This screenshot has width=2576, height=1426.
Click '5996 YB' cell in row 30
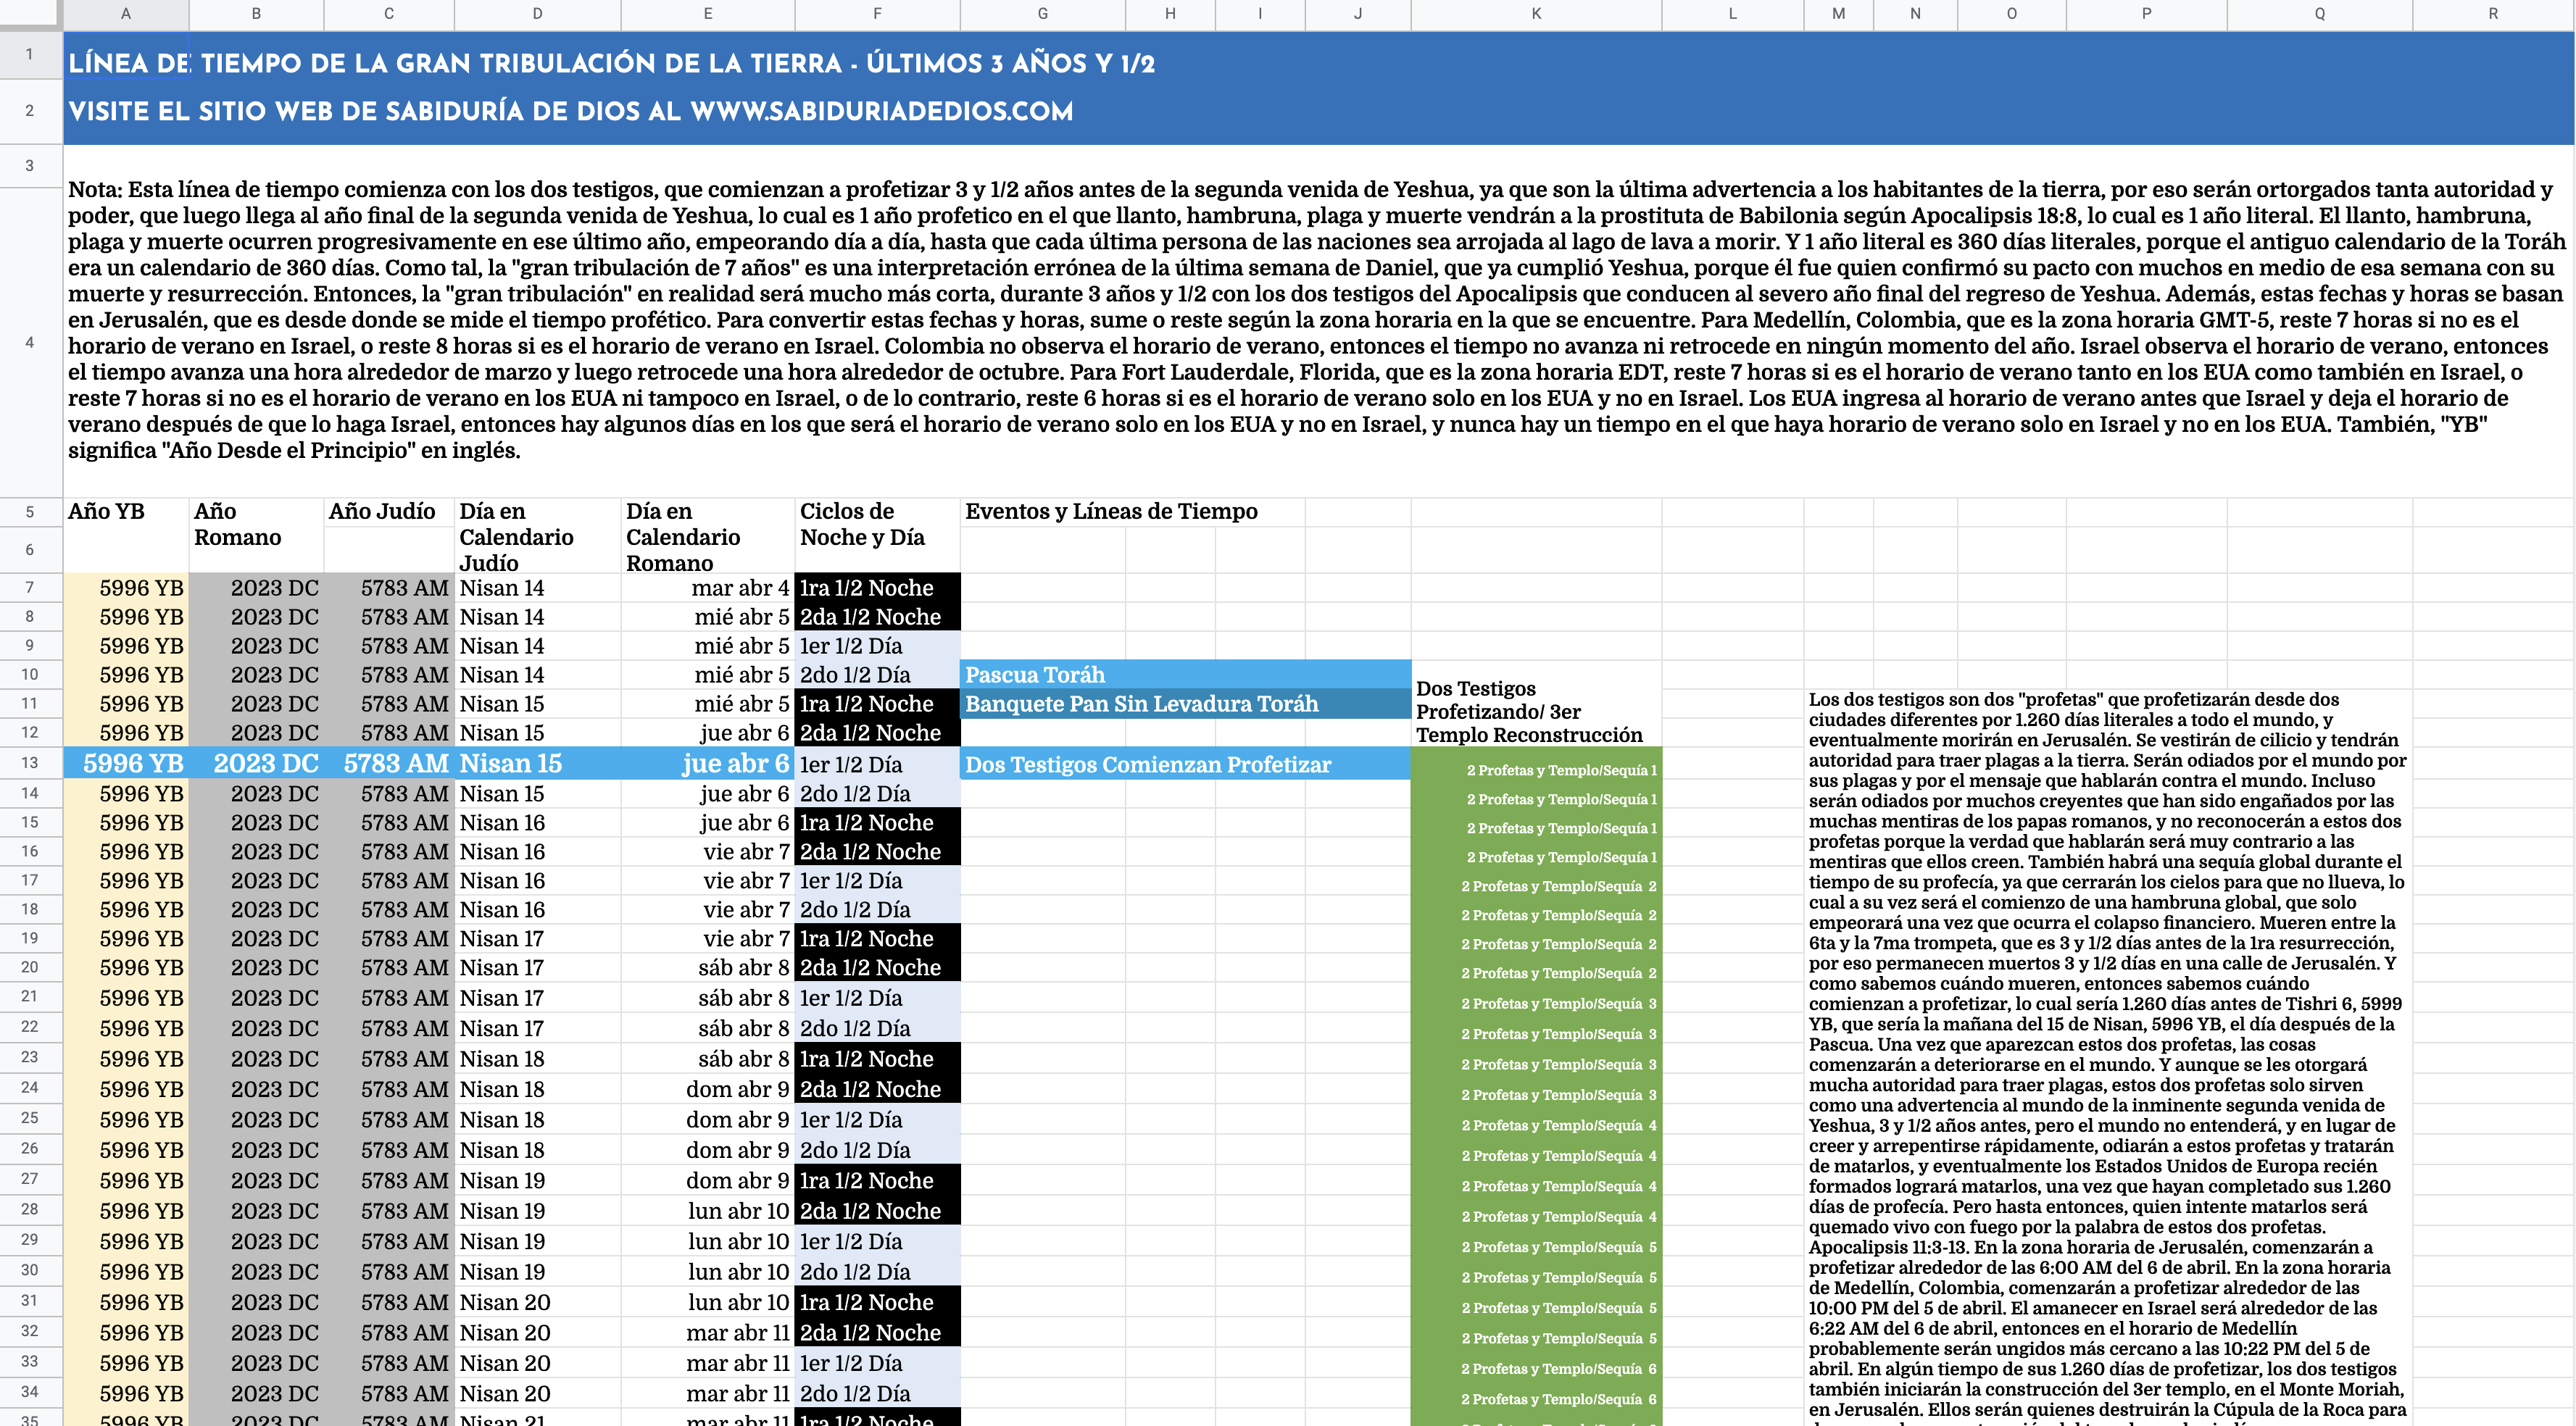pyautogui.click(x=126, y=1272)
